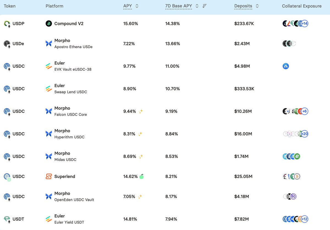330x230 pixels.
Task: Click the Compound V2 logo
Action: [49, 24]
